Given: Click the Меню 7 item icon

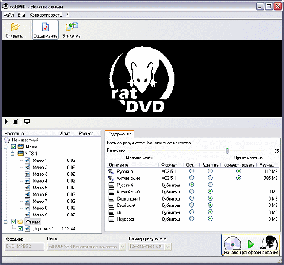Looking at the screenshot, I should [x=28, y=201].
